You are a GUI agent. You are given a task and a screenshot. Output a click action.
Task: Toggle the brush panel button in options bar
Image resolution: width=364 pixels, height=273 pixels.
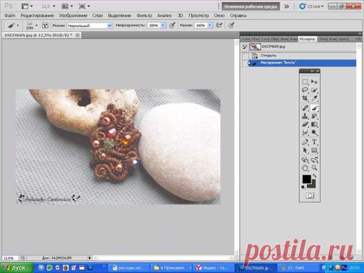[45, 25]
